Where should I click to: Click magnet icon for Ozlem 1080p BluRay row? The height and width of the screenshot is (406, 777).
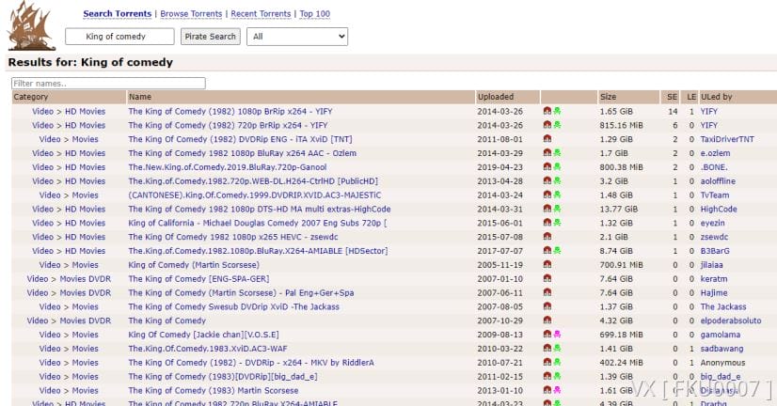pos(547,152)
